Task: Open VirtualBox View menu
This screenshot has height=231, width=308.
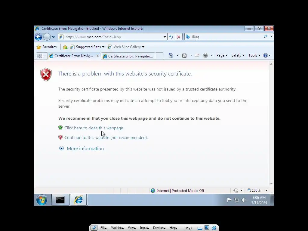Action: pos(132,228)
